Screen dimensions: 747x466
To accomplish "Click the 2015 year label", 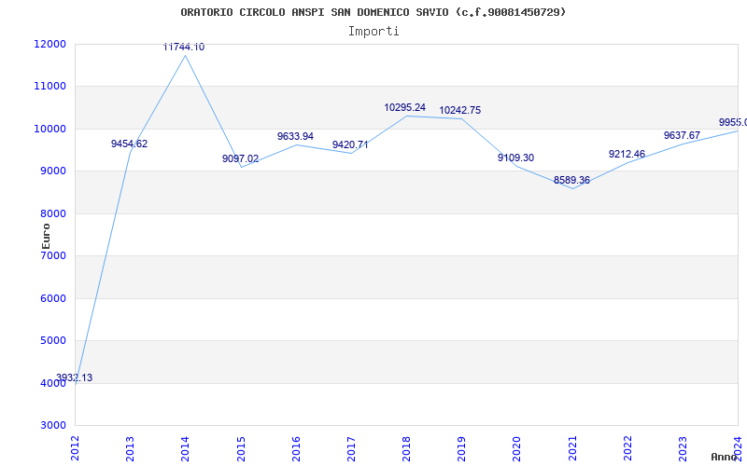I will [x=241, y=448].
